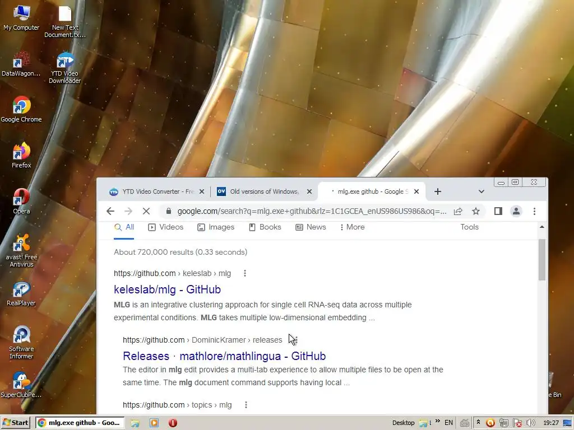Open DataWagon desktop shortcut
Viewport: 574px width, 430px height.
point(21,64)
